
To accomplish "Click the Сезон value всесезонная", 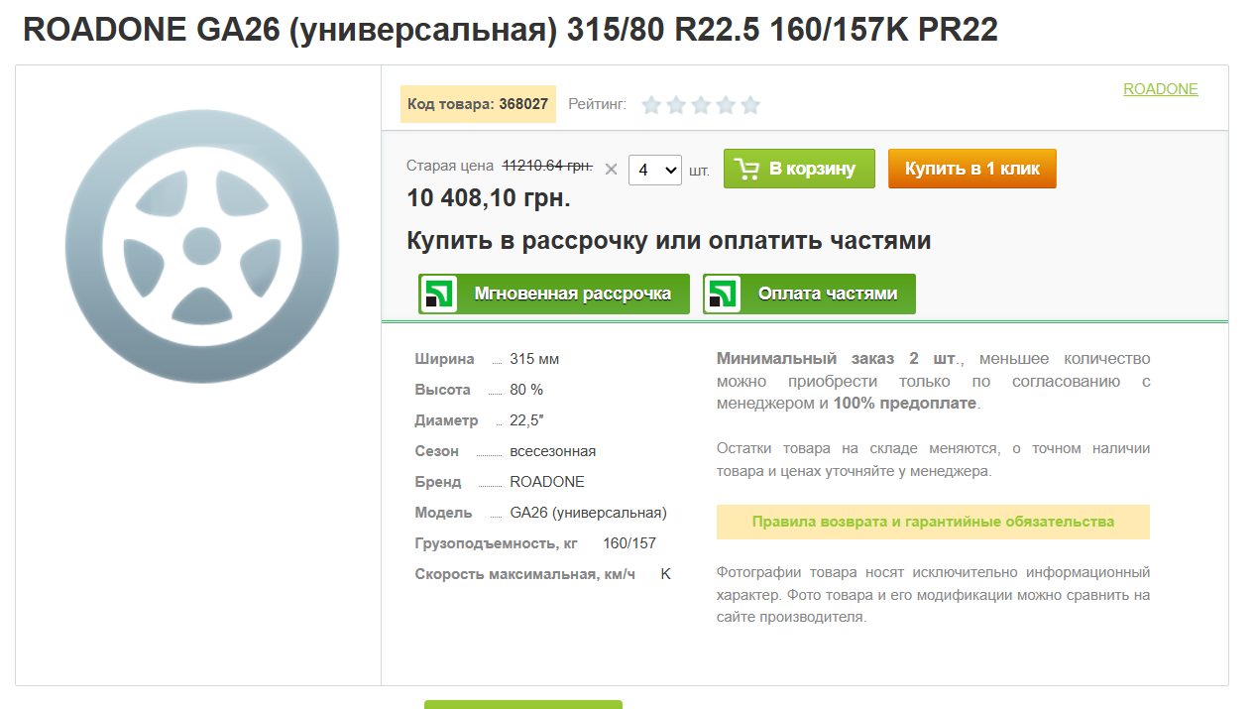I will 553,451.
